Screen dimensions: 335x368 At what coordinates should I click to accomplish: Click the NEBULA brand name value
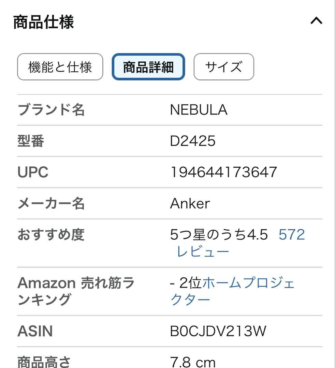point(199,110)
